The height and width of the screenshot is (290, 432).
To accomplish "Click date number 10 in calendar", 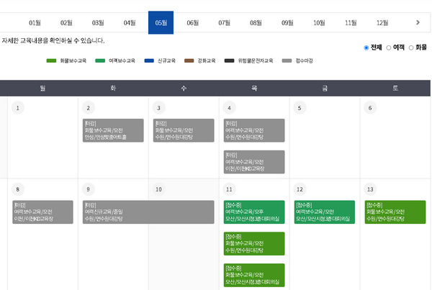I will pos(158,189).
